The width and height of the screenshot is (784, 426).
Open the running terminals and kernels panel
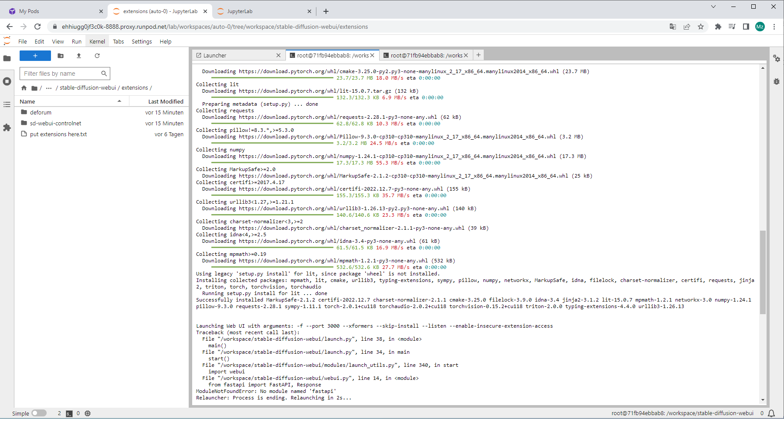(x=7, y=81)
